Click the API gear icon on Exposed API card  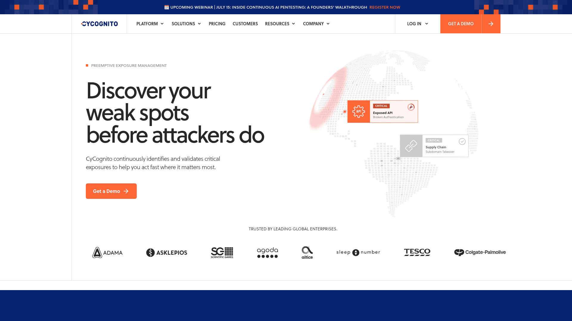359,111
